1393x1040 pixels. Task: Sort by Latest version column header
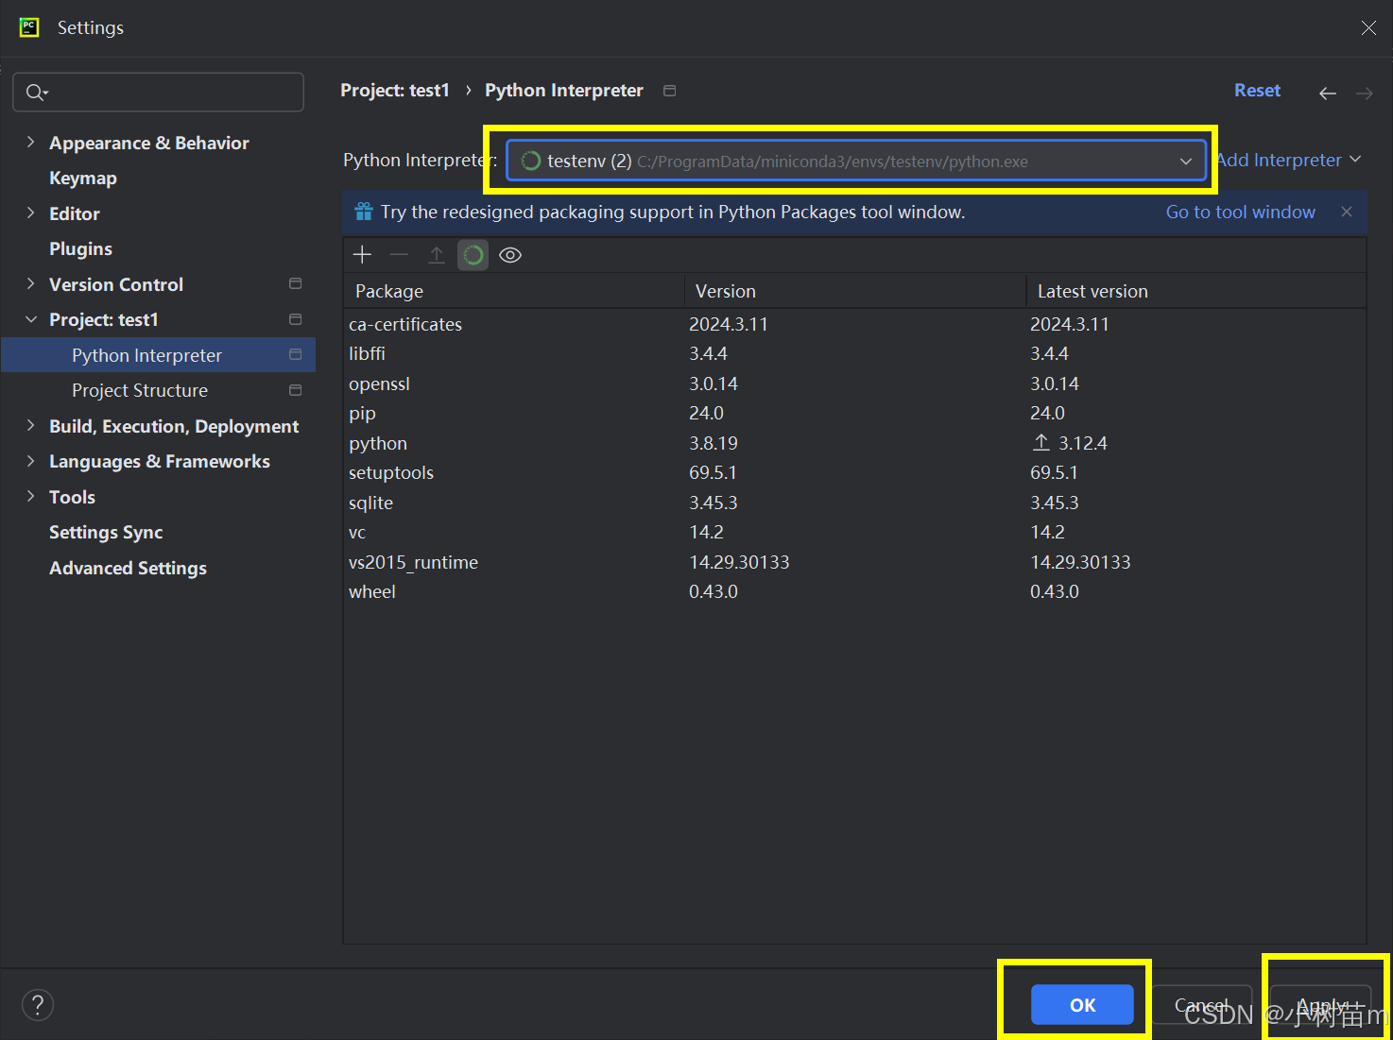pos(1195,291)
